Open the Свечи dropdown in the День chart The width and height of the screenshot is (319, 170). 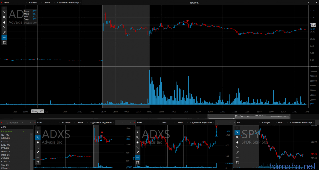[182, 122]
